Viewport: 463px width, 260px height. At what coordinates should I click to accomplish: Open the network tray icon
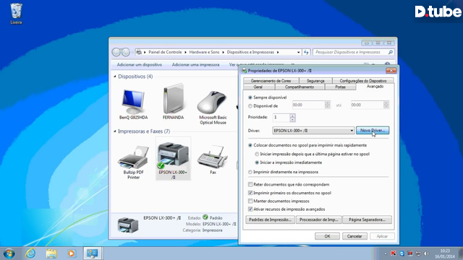coord(418,253)
